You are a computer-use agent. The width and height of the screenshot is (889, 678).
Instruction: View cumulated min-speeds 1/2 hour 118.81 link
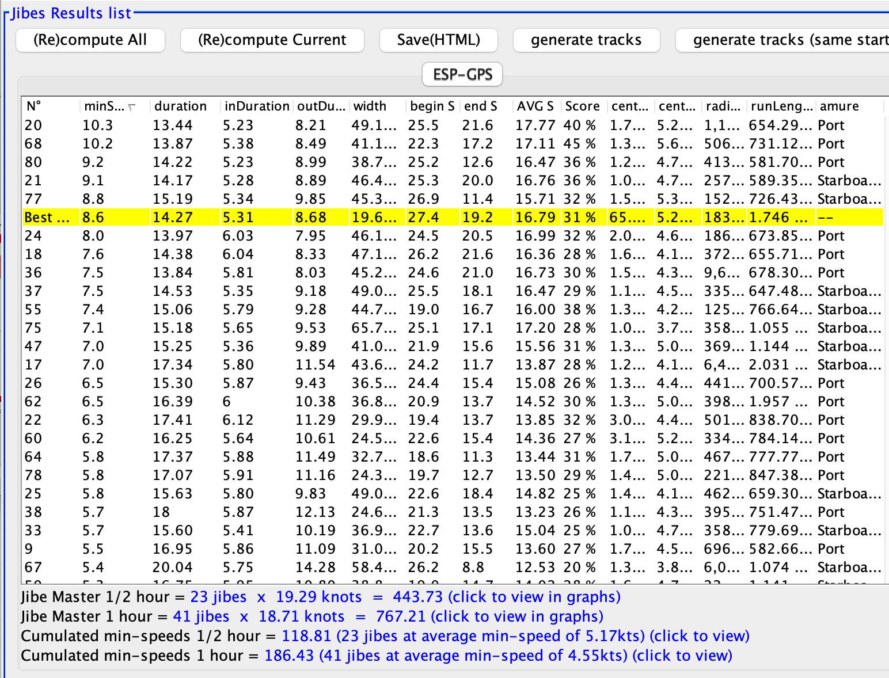tap(515, 636)
